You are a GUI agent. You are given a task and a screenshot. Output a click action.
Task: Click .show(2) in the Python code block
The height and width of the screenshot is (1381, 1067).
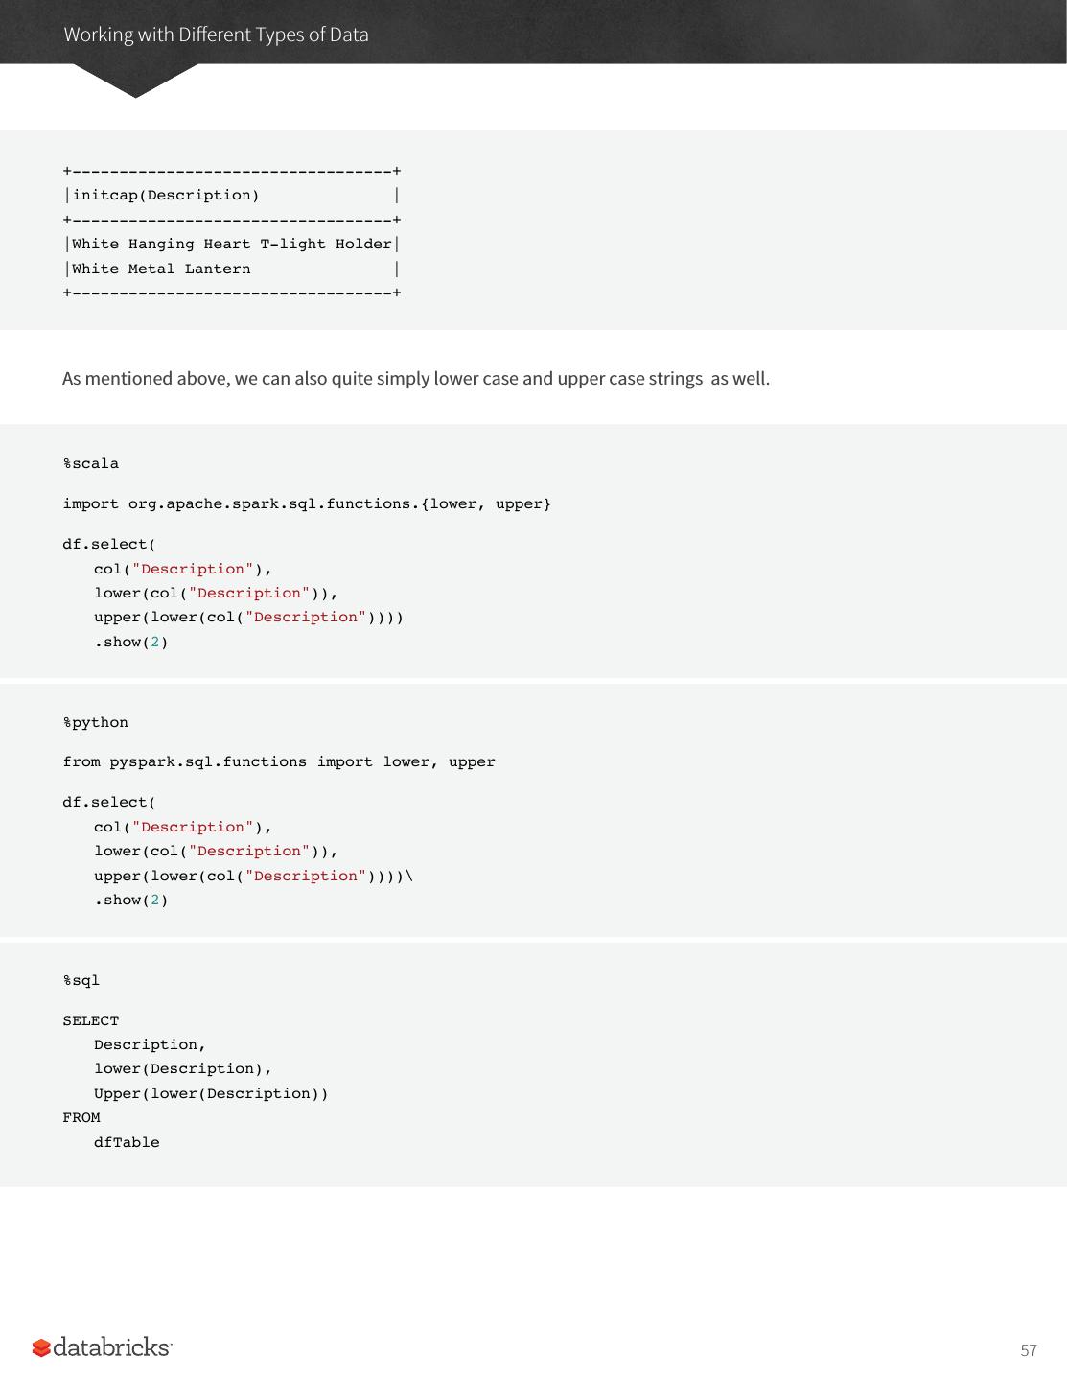(x=130, y=901)
